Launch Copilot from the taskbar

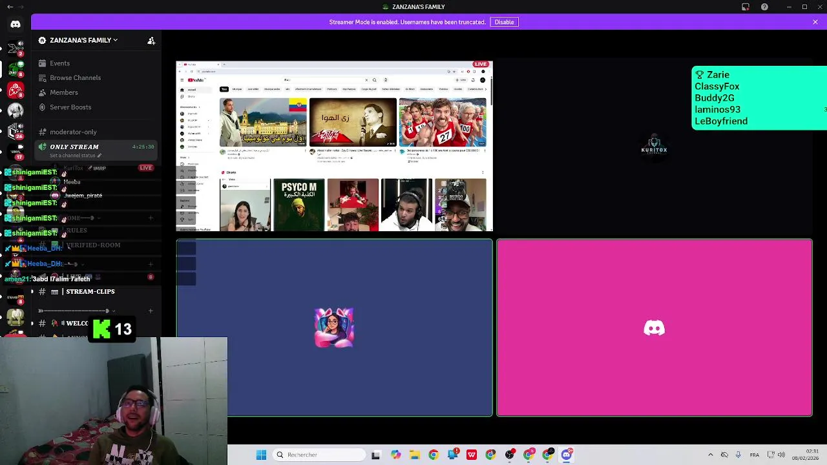click(395, 455)
